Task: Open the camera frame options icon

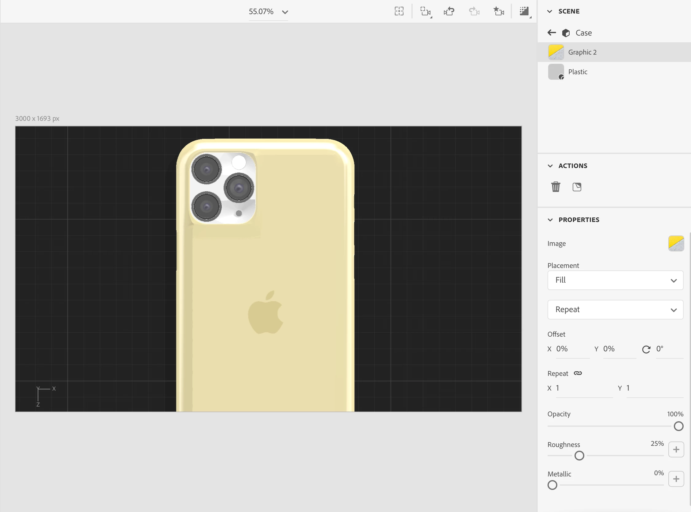Action: point(426,12)
